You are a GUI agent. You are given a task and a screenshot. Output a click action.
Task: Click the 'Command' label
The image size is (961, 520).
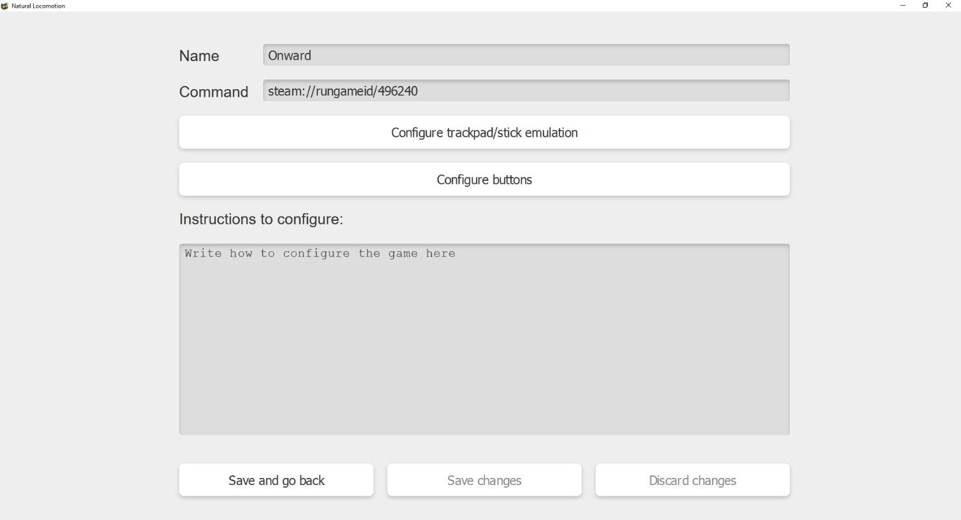(x=214, y=92)
